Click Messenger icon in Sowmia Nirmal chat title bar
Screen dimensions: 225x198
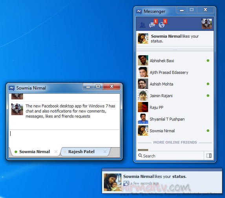click(12, 88)
